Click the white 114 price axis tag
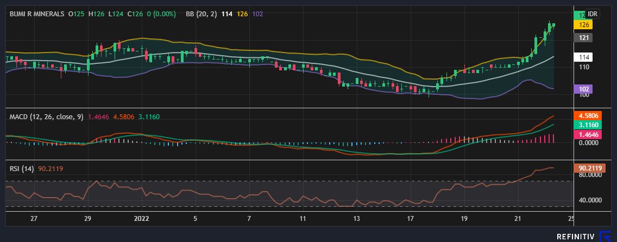617x242 pixels. coord(584,57)
